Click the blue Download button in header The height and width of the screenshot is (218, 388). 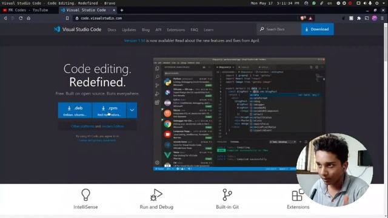(317, 29)
